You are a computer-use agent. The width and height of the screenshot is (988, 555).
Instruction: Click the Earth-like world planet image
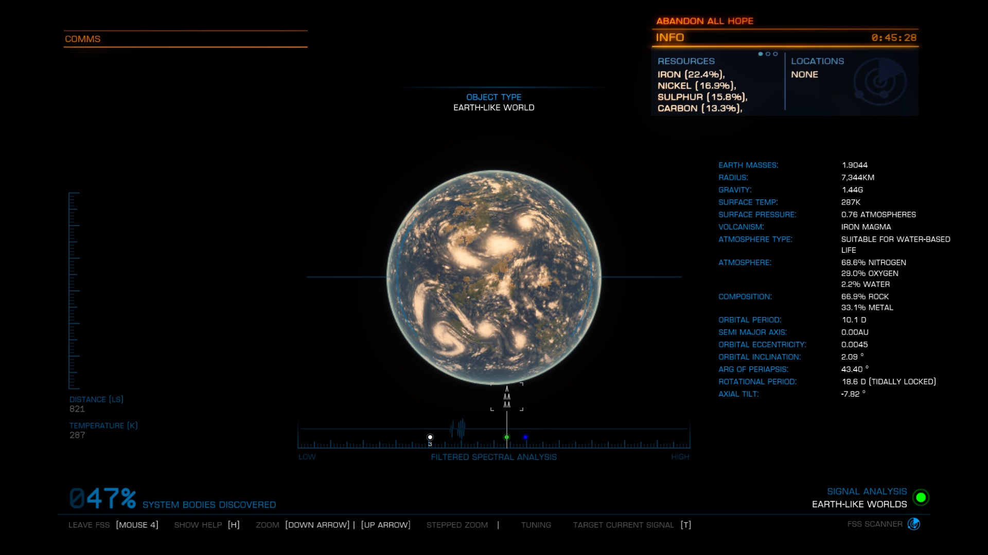(493, 277)
